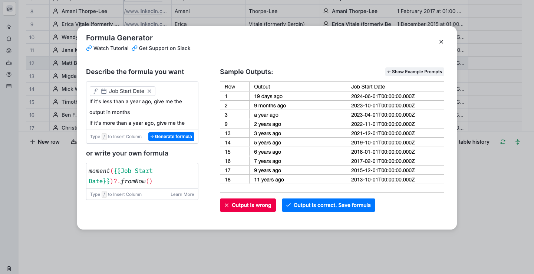Open the home icon in sidebar

9,27
